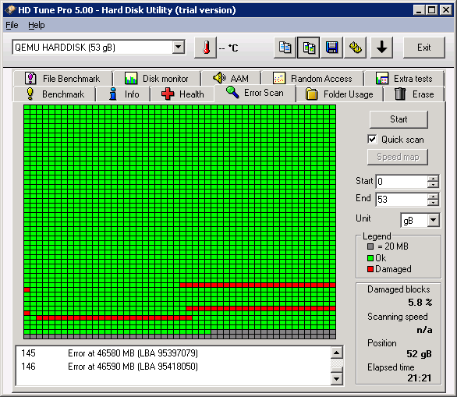This screenshot has height=397, width=457.
Task: Click the copy screenshot to clipboard icon
Action: coord(308,48)
